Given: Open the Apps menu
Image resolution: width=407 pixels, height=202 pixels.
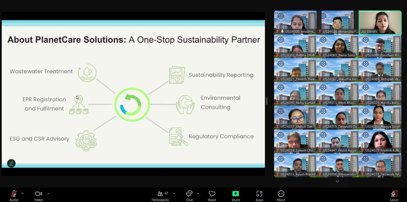Looking at the screenshot, I should [259, 196].
